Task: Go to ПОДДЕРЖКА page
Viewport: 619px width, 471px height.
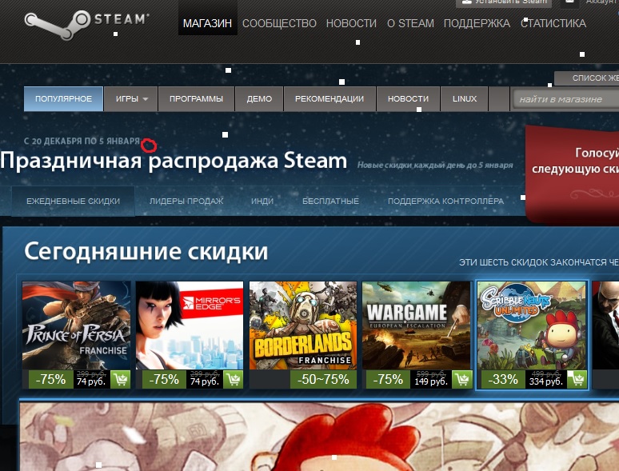Action: tap(477, 23)
